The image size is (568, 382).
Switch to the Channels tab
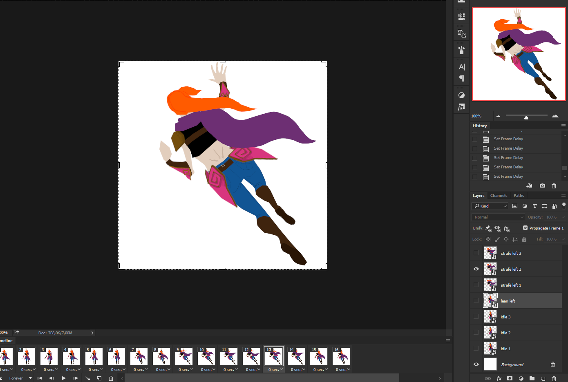click(499, 196)
